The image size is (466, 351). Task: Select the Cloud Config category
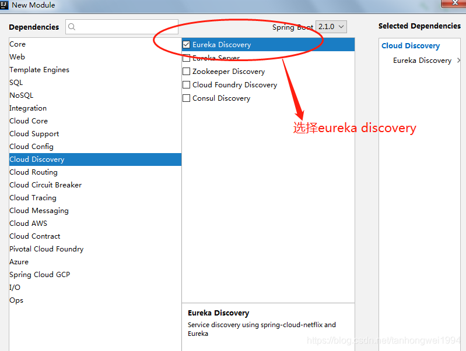(x=95, y=146)
